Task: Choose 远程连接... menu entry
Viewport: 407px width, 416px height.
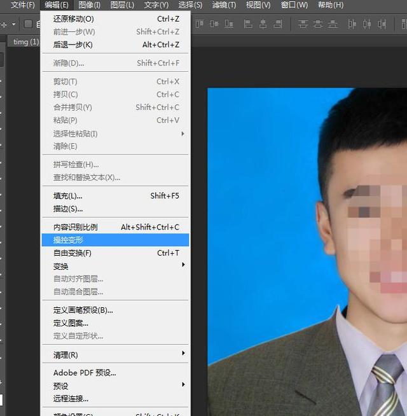Action: (x=115, y=398)
